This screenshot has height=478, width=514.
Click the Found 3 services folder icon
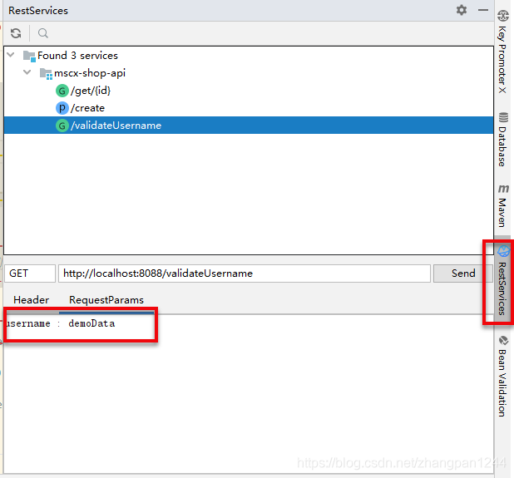tap(29, 56)
